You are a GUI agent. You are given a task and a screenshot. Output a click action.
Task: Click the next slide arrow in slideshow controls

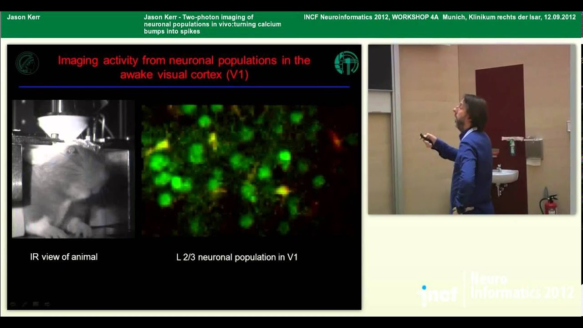tap(47, 304)
